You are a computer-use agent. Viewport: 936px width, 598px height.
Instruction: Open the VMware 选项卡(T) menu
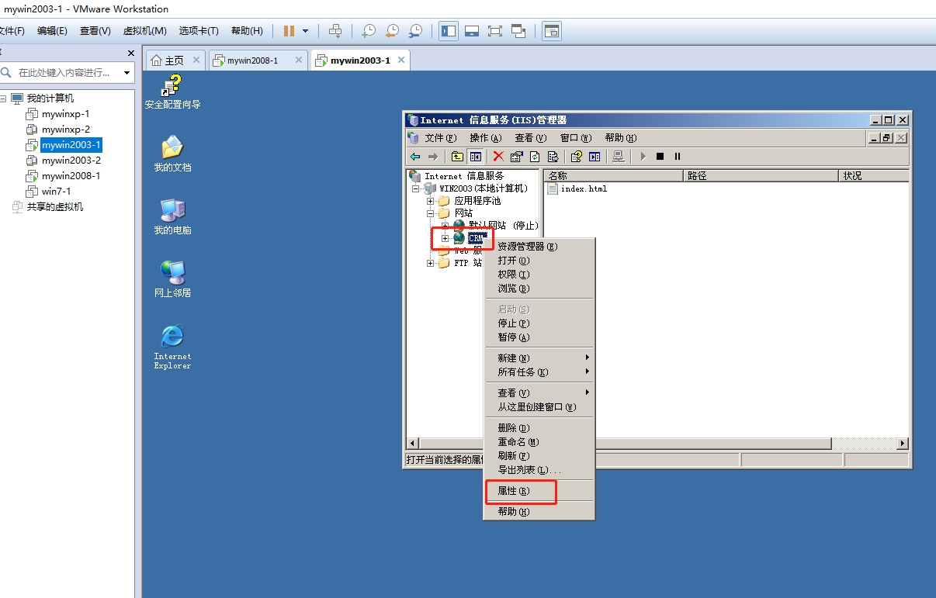199,31
